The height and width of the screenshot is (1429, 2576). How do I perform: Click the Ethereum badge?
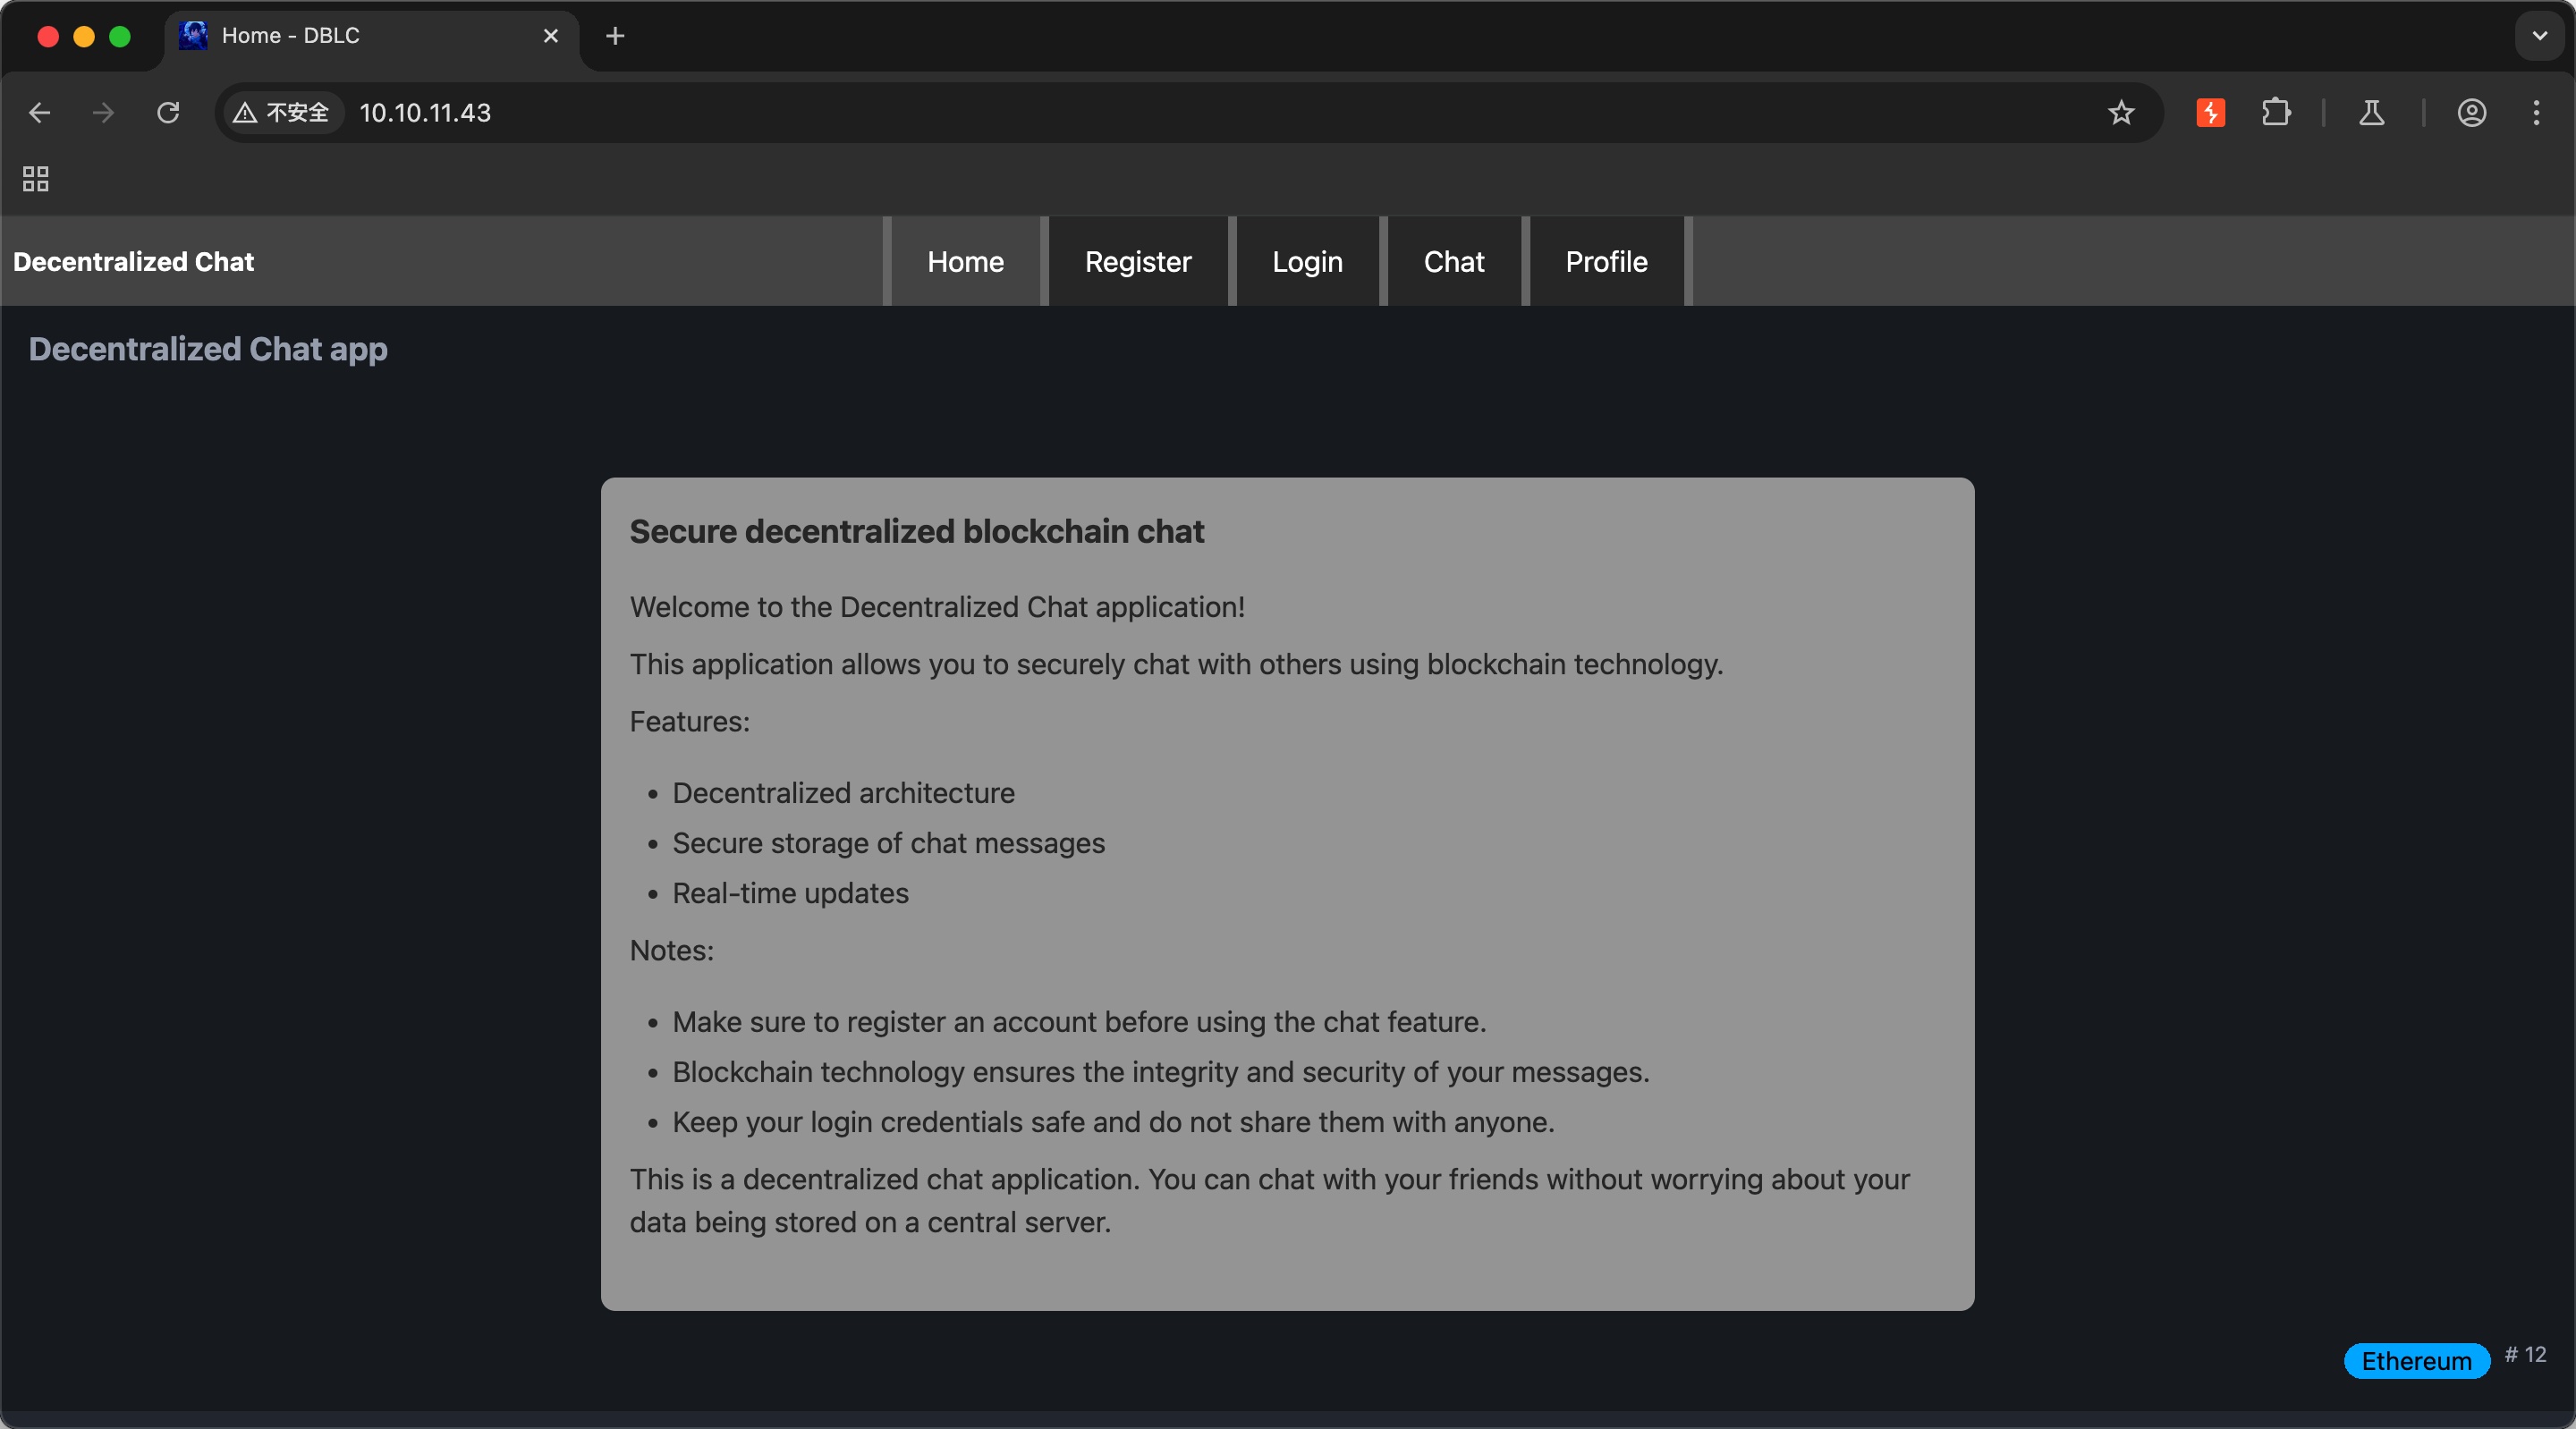(x=2416, y=1361)
